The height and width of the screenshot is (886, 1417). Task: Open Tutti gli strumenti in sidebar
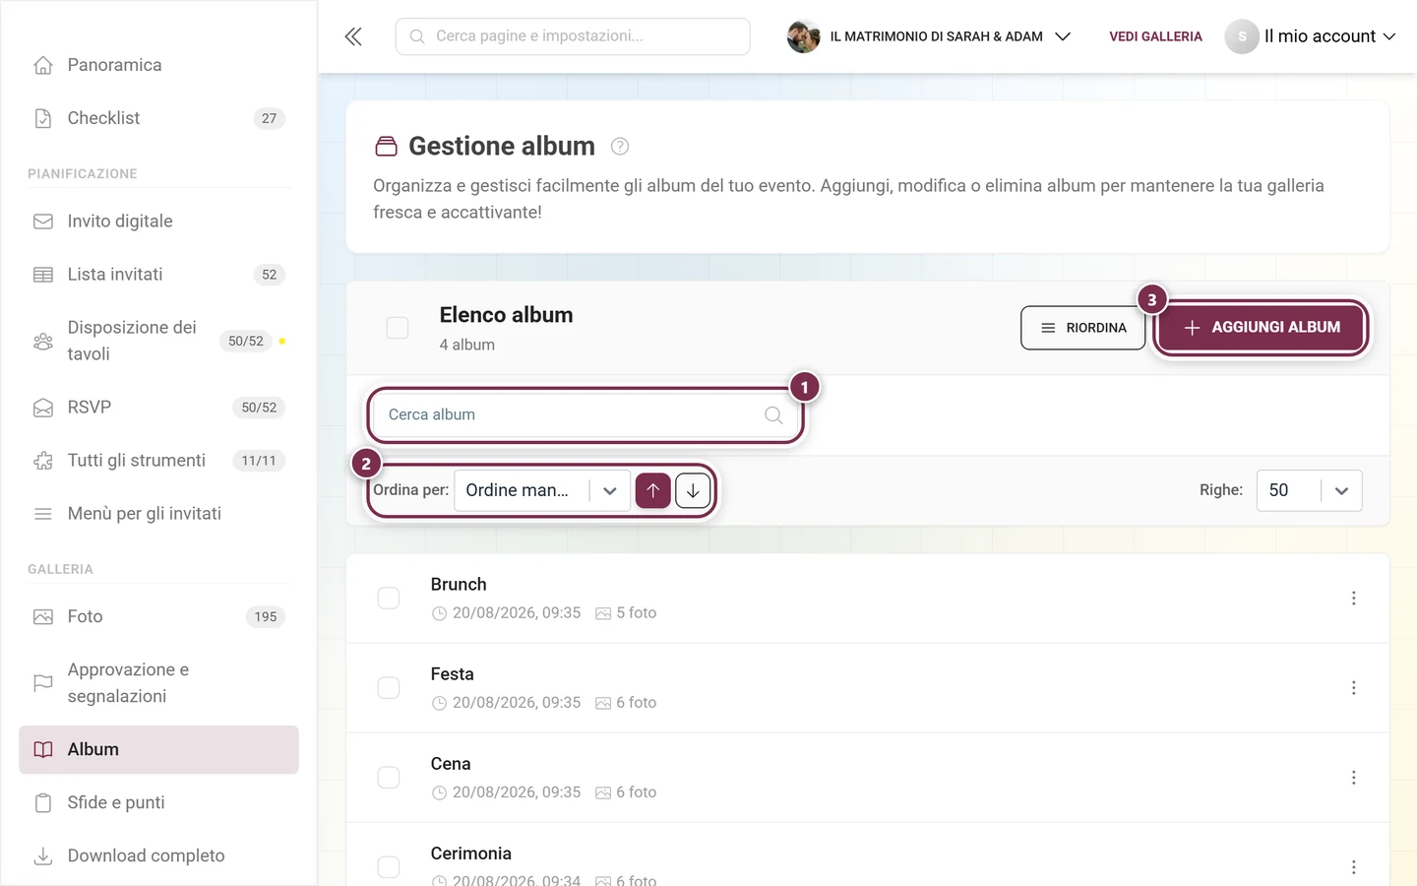tap(158, 461)
